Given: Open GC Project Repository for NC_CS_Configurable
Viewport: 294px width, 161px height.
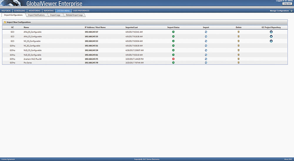Looking at the screenshot, I should pyautogui.click(x=271, y=41).
